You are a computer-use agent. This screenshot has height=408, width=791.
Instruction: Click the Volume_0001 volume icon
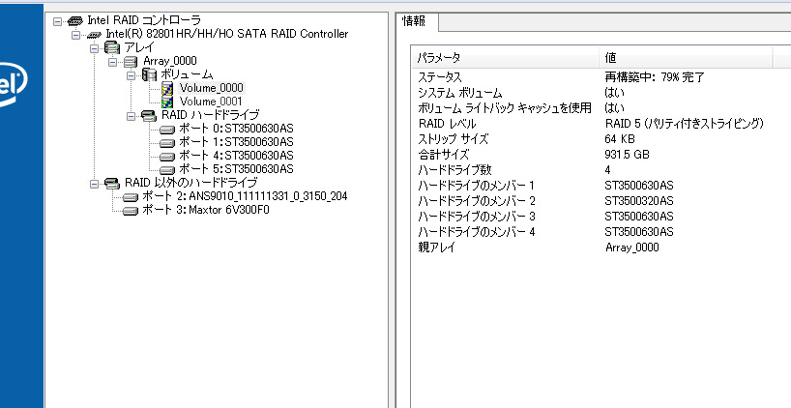click(x=167, y=102)
